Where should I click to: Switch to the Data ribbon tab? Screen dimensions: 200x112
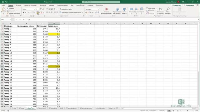point(51,5)
